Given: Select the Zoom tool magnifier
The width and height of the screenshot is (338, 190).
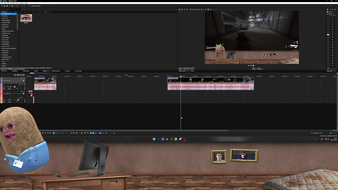Looking at the screenshot, I should click(63, 133).
